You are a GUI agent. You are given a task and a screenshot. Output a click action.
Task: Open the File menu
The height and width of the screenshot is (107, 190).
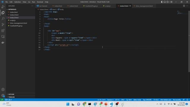click(x=7, y=2)
